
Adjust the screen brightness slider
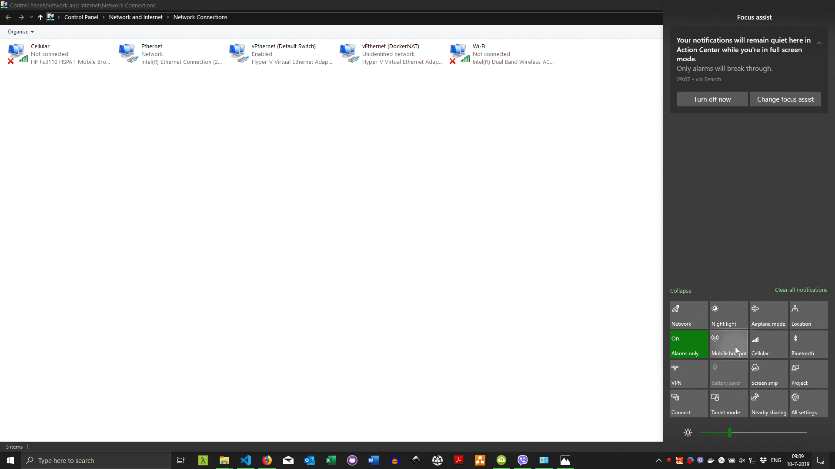pyautogui.click(x=729, y=433)
